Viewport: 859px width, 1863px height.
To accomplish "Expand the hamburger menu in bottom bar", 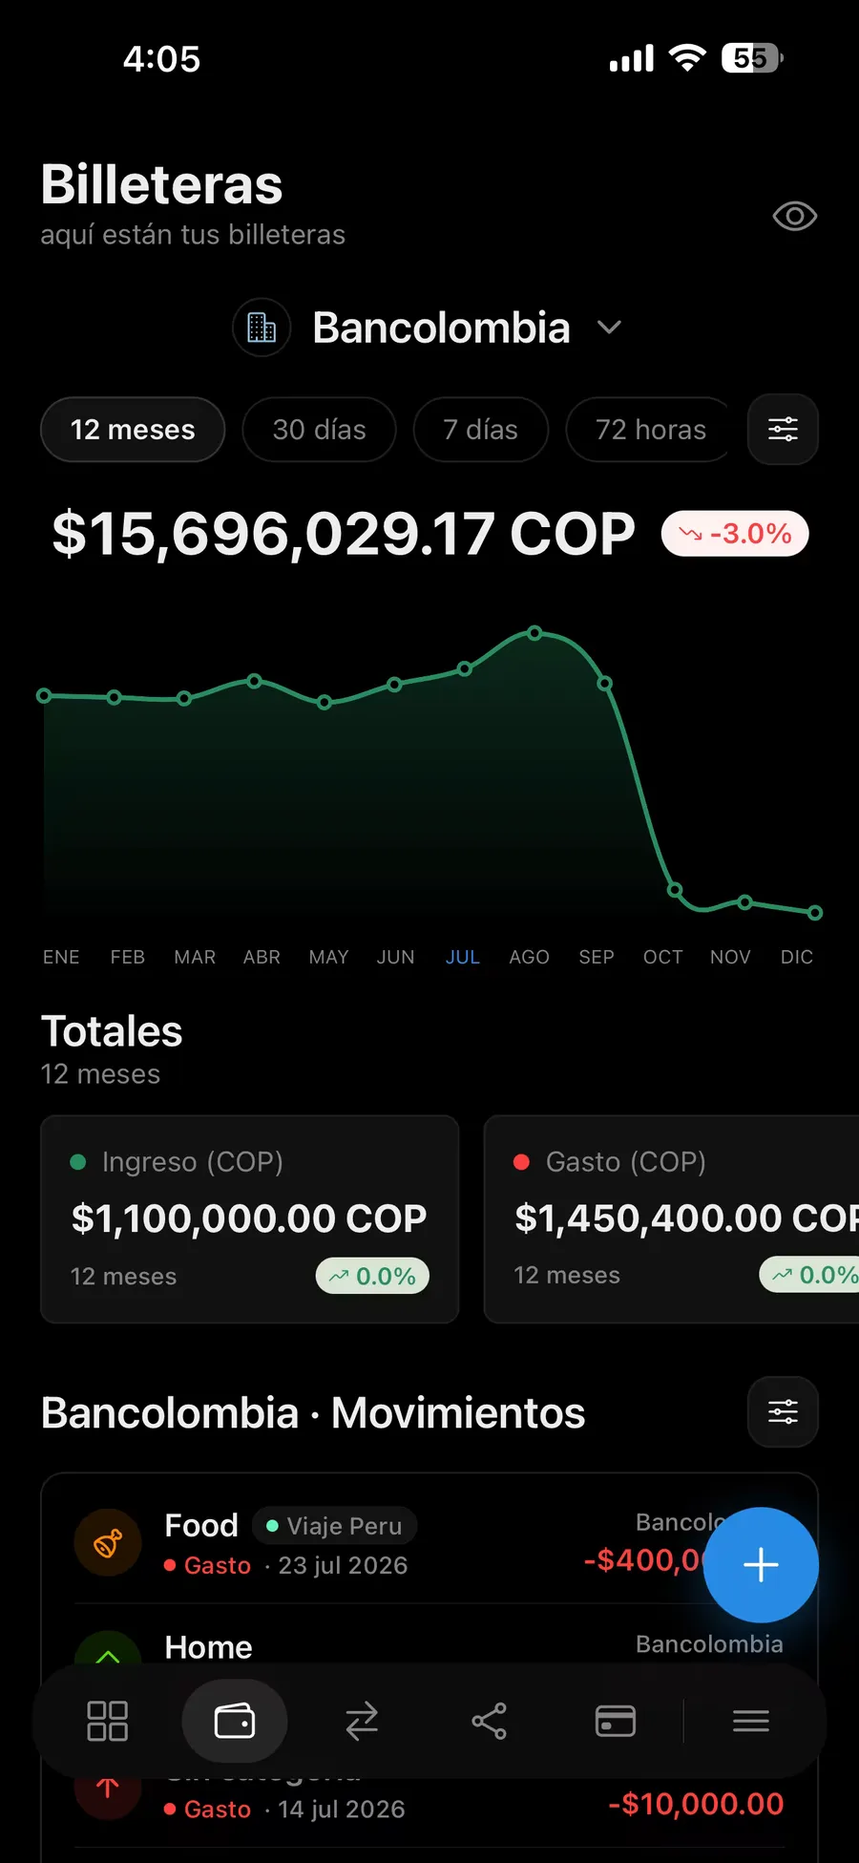I will coord(751,1721).
